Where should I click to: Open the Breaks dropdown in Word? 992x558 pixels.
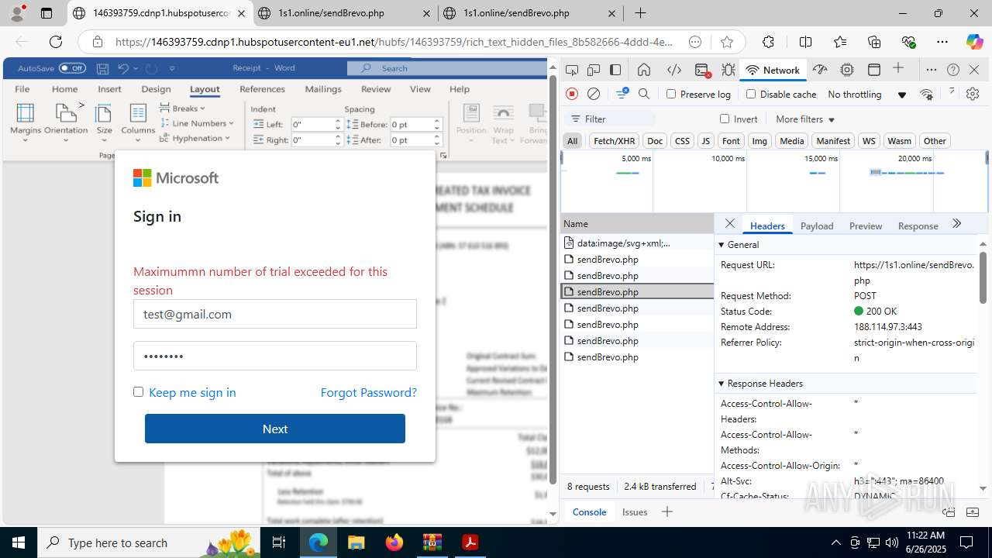click(183, 108)
